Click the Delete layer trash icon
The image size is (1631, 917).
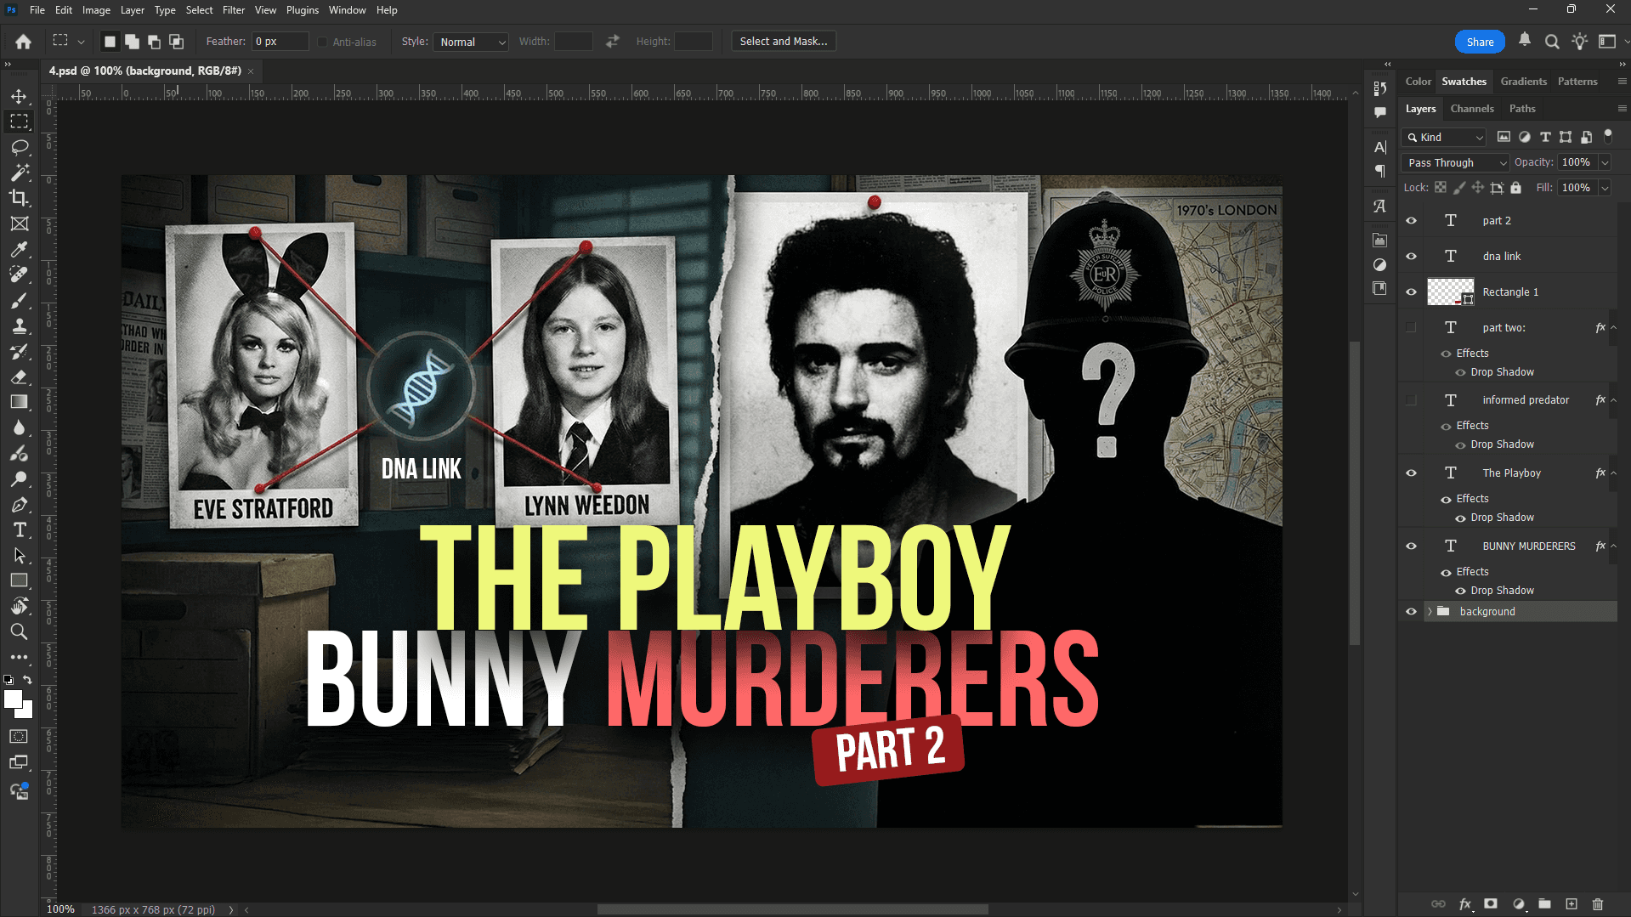coord(1598,904)
